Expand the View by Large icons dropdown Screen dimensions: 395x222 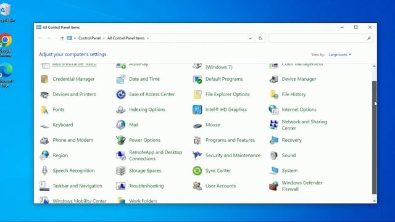click(x=339, y=55)
